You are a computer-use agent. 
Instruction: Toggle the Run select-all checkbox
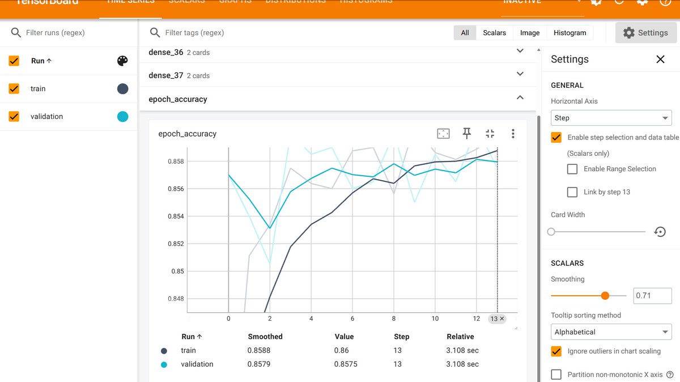[x=14, y=61]
